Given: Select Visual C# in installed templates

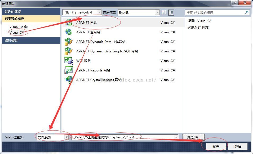Looking at the screenshot, I should point(17,32).
